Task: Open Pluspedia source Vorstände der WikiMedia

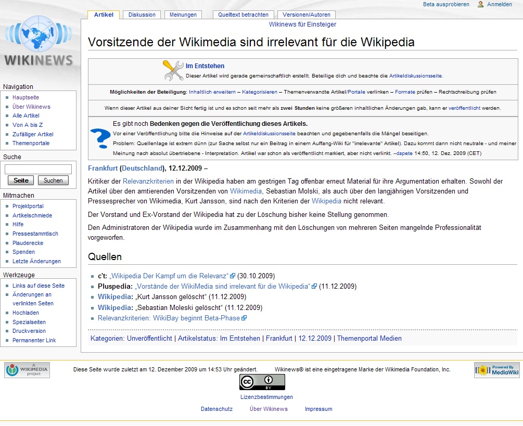Action: [223, 286]
